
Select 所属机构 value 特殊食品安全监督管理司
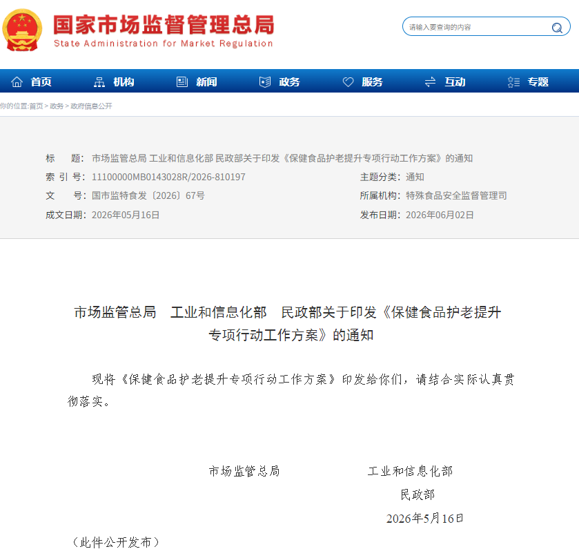(x=456, y=195)
